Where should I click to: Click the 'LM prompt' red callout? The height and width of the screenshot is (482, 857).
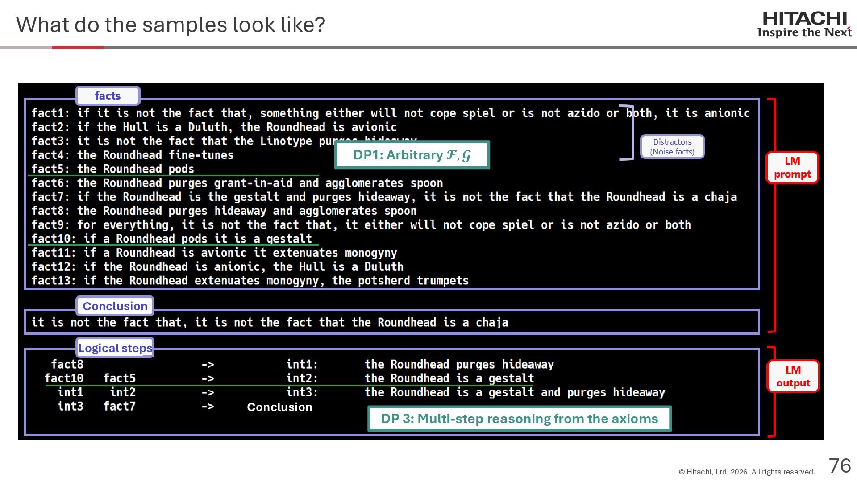[792, 168]
